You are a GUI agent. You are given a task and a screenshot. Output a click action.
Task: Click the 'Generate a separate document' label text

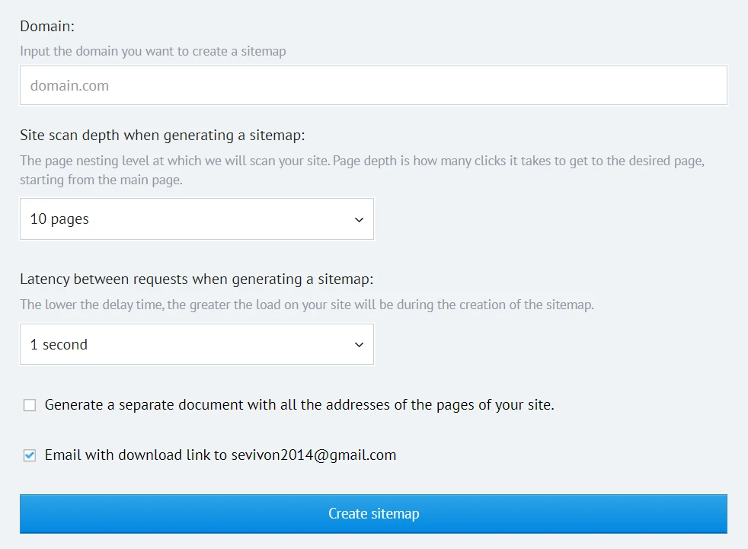tap(299, 405)
